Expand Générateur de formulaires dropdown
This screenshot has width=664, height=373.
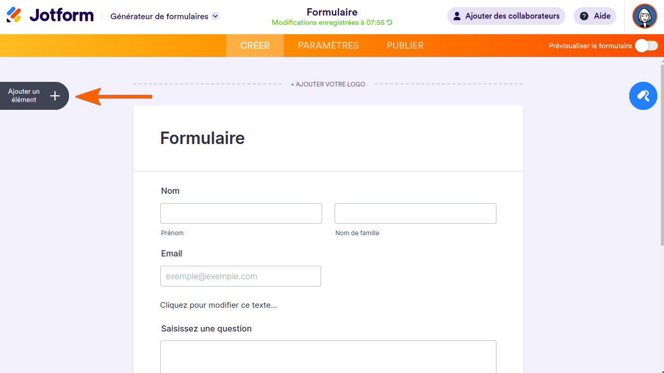point(215,16)
